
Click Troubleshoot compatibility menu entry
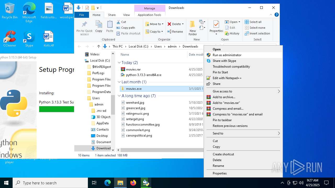click(243, 67)
